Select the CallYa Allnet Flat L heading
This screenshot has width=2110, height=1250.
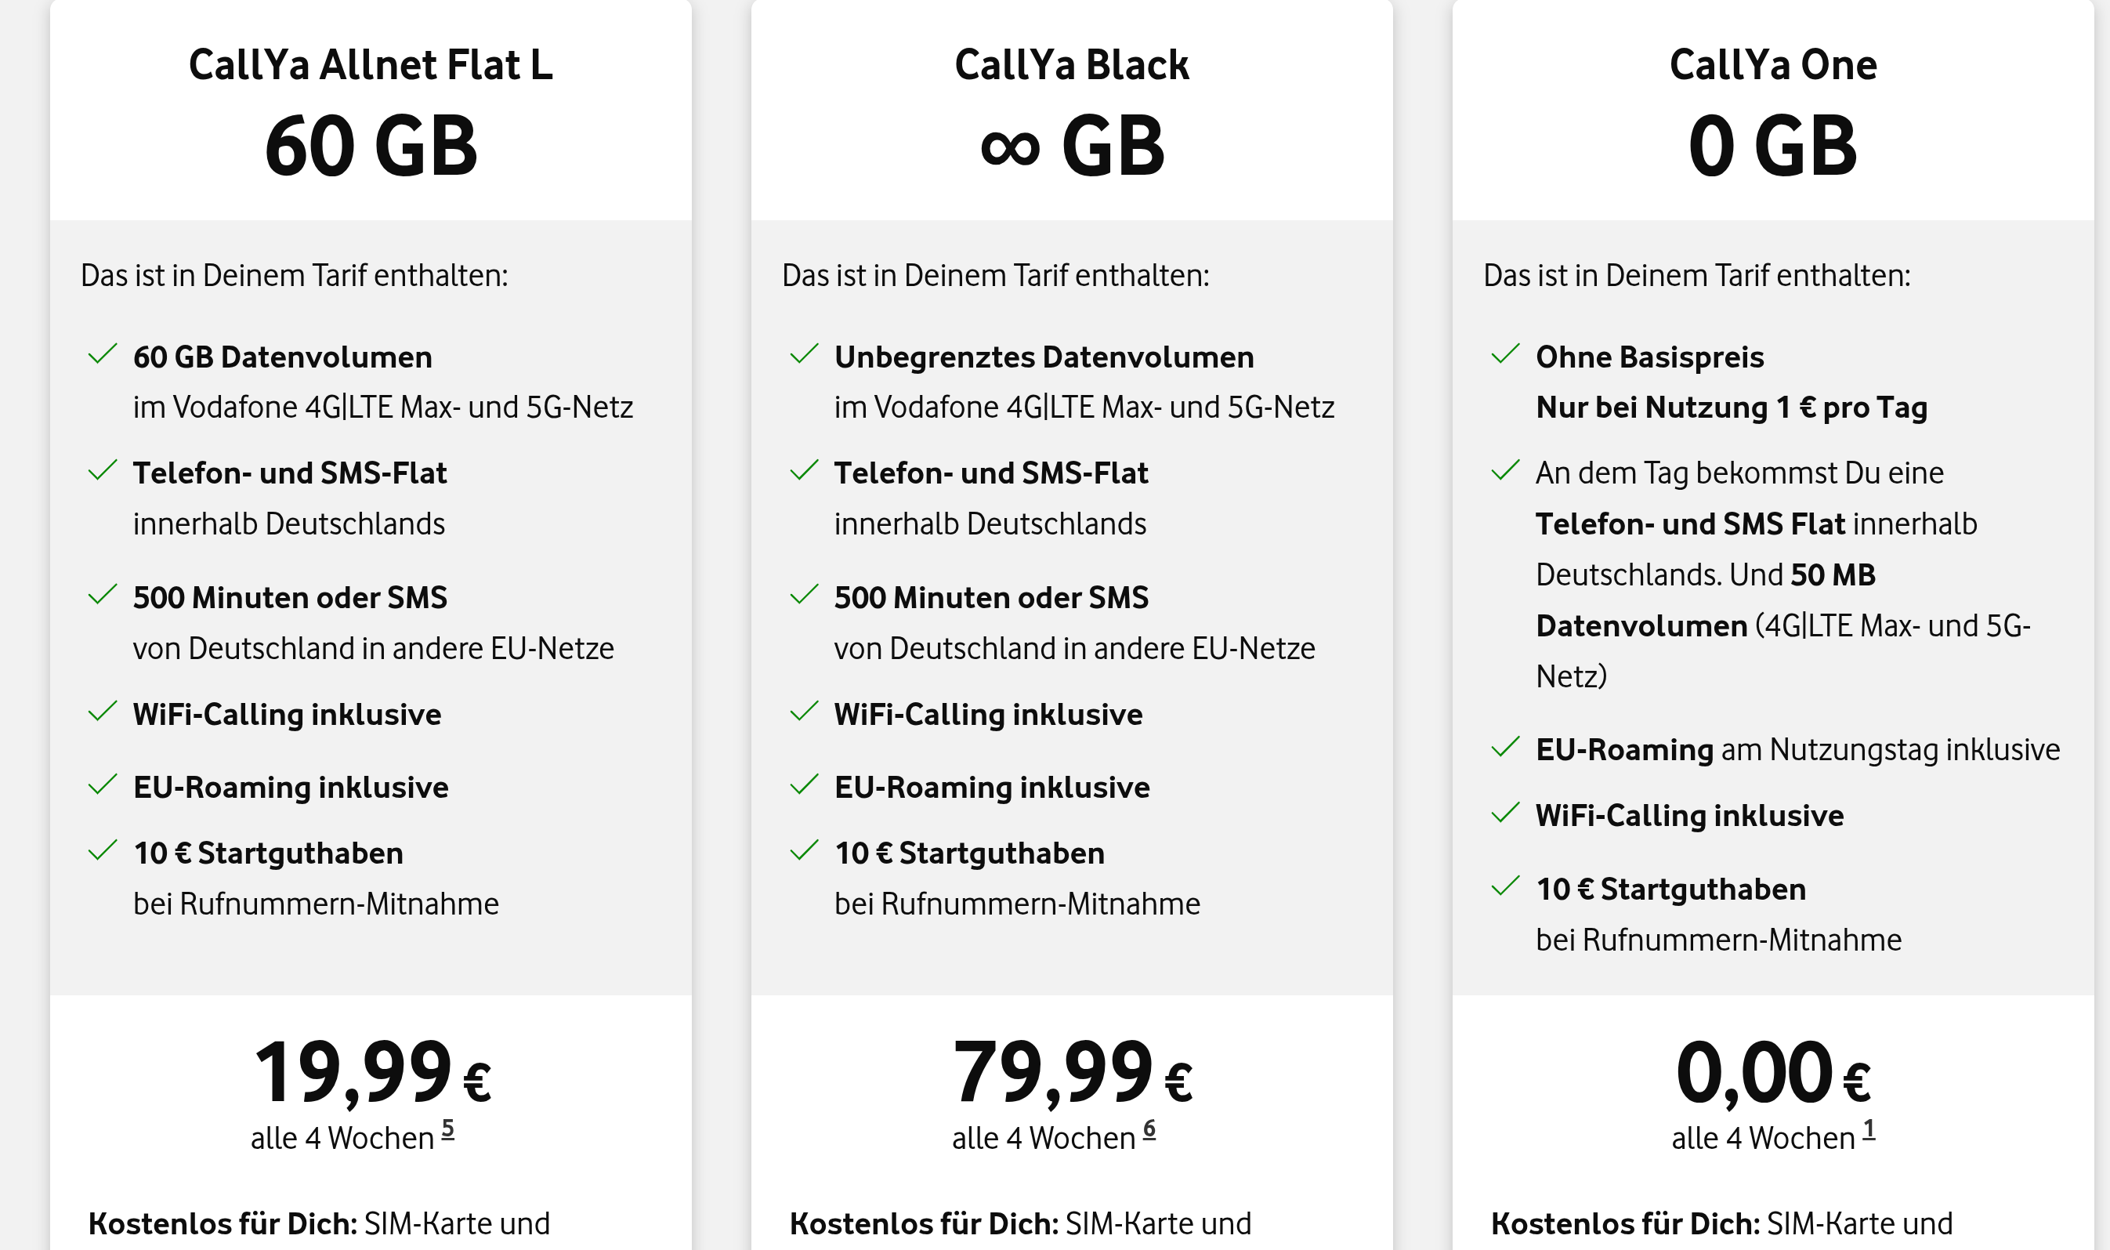[x=371, y=65]
